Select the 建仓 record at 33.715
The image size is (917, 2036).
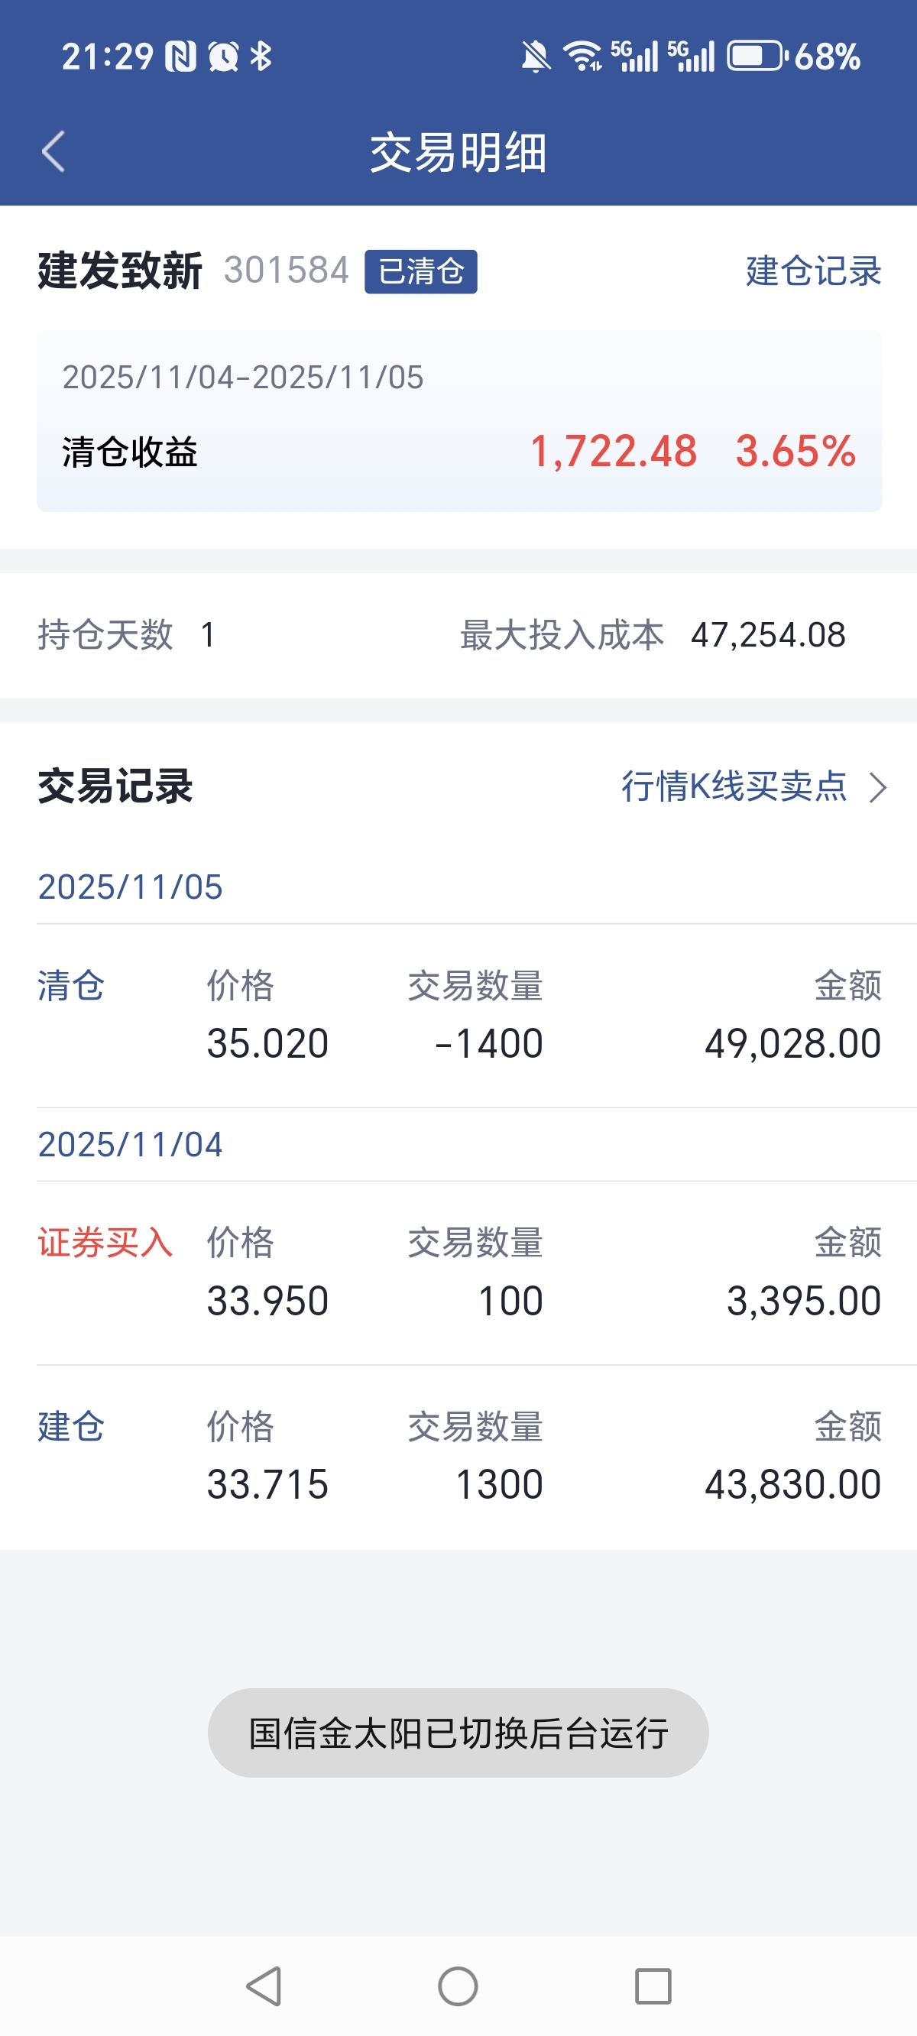458,1456
